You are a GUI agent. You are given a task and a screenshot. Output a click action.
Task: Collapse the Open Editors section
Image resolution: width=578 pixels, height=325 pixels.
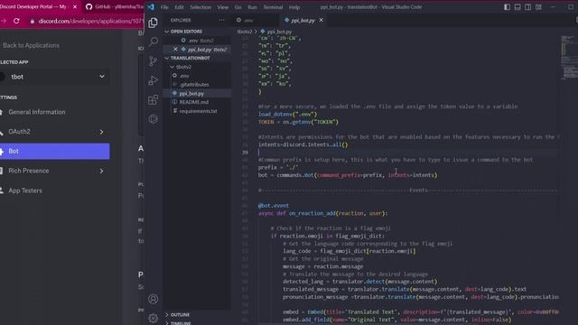point(186,32)
